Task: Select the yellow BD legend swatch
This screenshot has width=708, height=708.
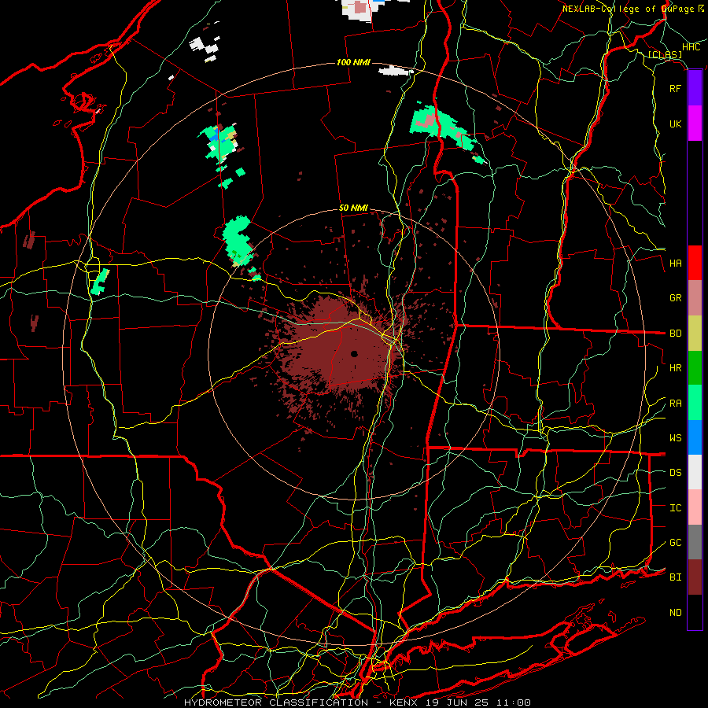Action: tap(695, 334)
